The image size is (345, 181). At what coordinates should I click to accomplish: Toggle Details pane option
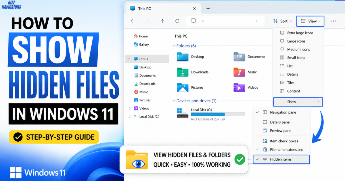point(281,122)
